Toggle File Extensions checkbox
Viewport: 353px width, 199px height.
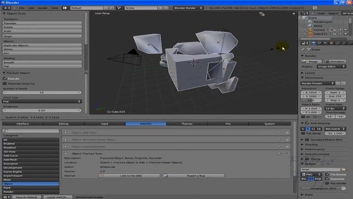[x=327, y=175]
